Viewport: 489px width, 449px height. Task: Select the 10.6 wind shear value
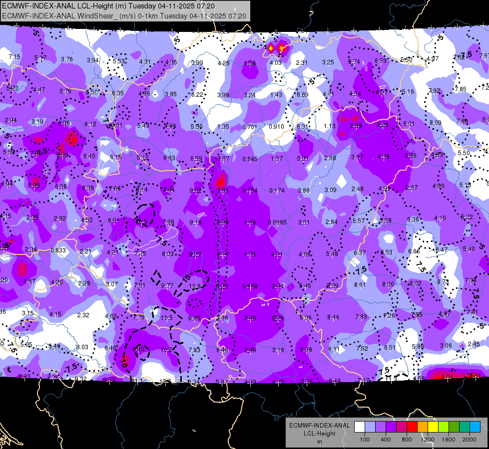tap(195, 286)
